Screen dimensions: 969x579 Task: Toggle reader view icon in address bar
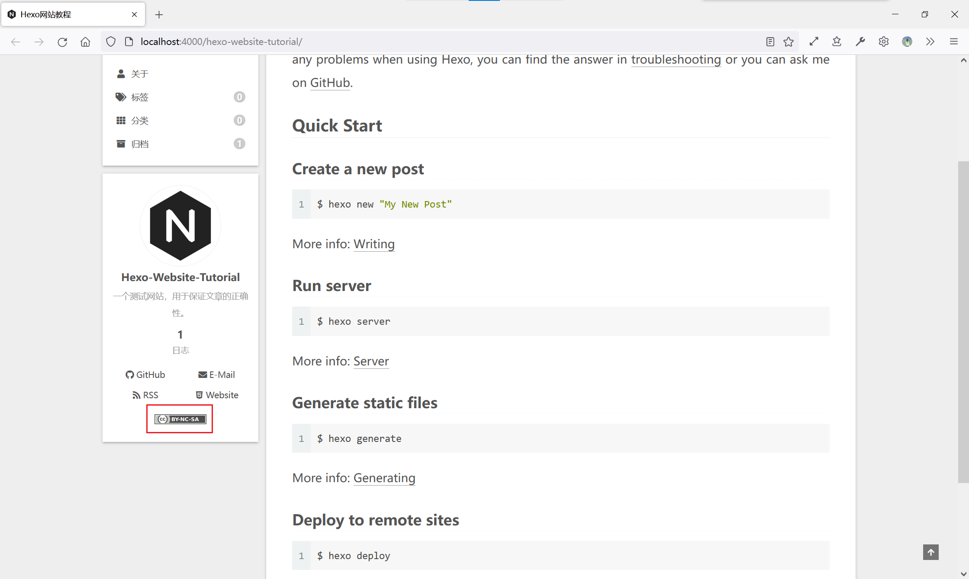[770, 42]
